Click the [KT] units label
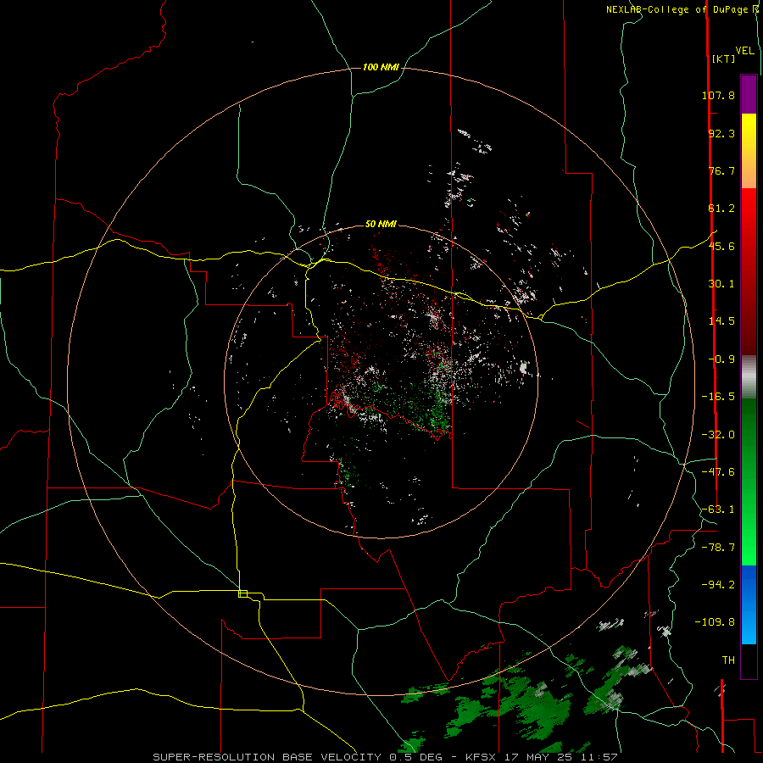The width and height of the screenshot is (763, 763). pos(723,58)
